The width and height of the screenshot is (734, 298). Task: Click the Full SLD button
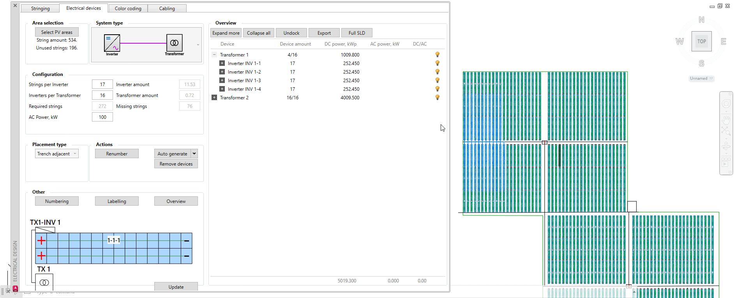pos(356,33)
